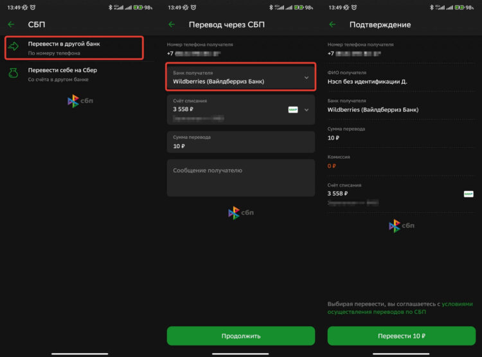Select the Банк получателя Wildberries field
The image size is (482, 357).
point(241,77)
